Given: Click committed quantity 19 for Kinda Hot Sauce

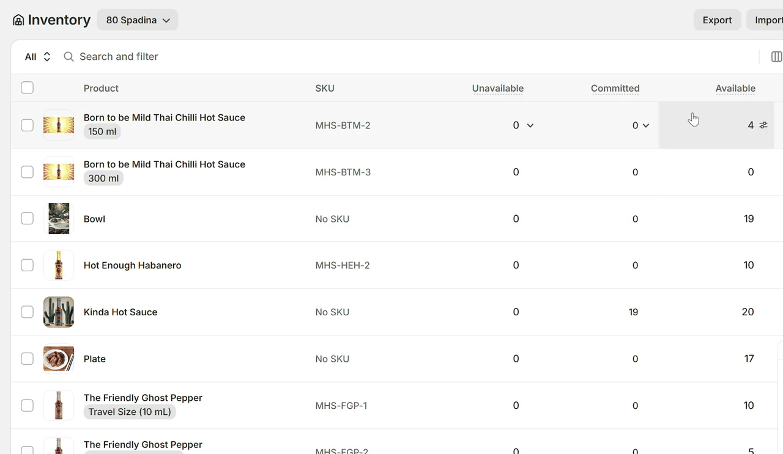Looking at the screenshot, I should [x=633, y=312].
